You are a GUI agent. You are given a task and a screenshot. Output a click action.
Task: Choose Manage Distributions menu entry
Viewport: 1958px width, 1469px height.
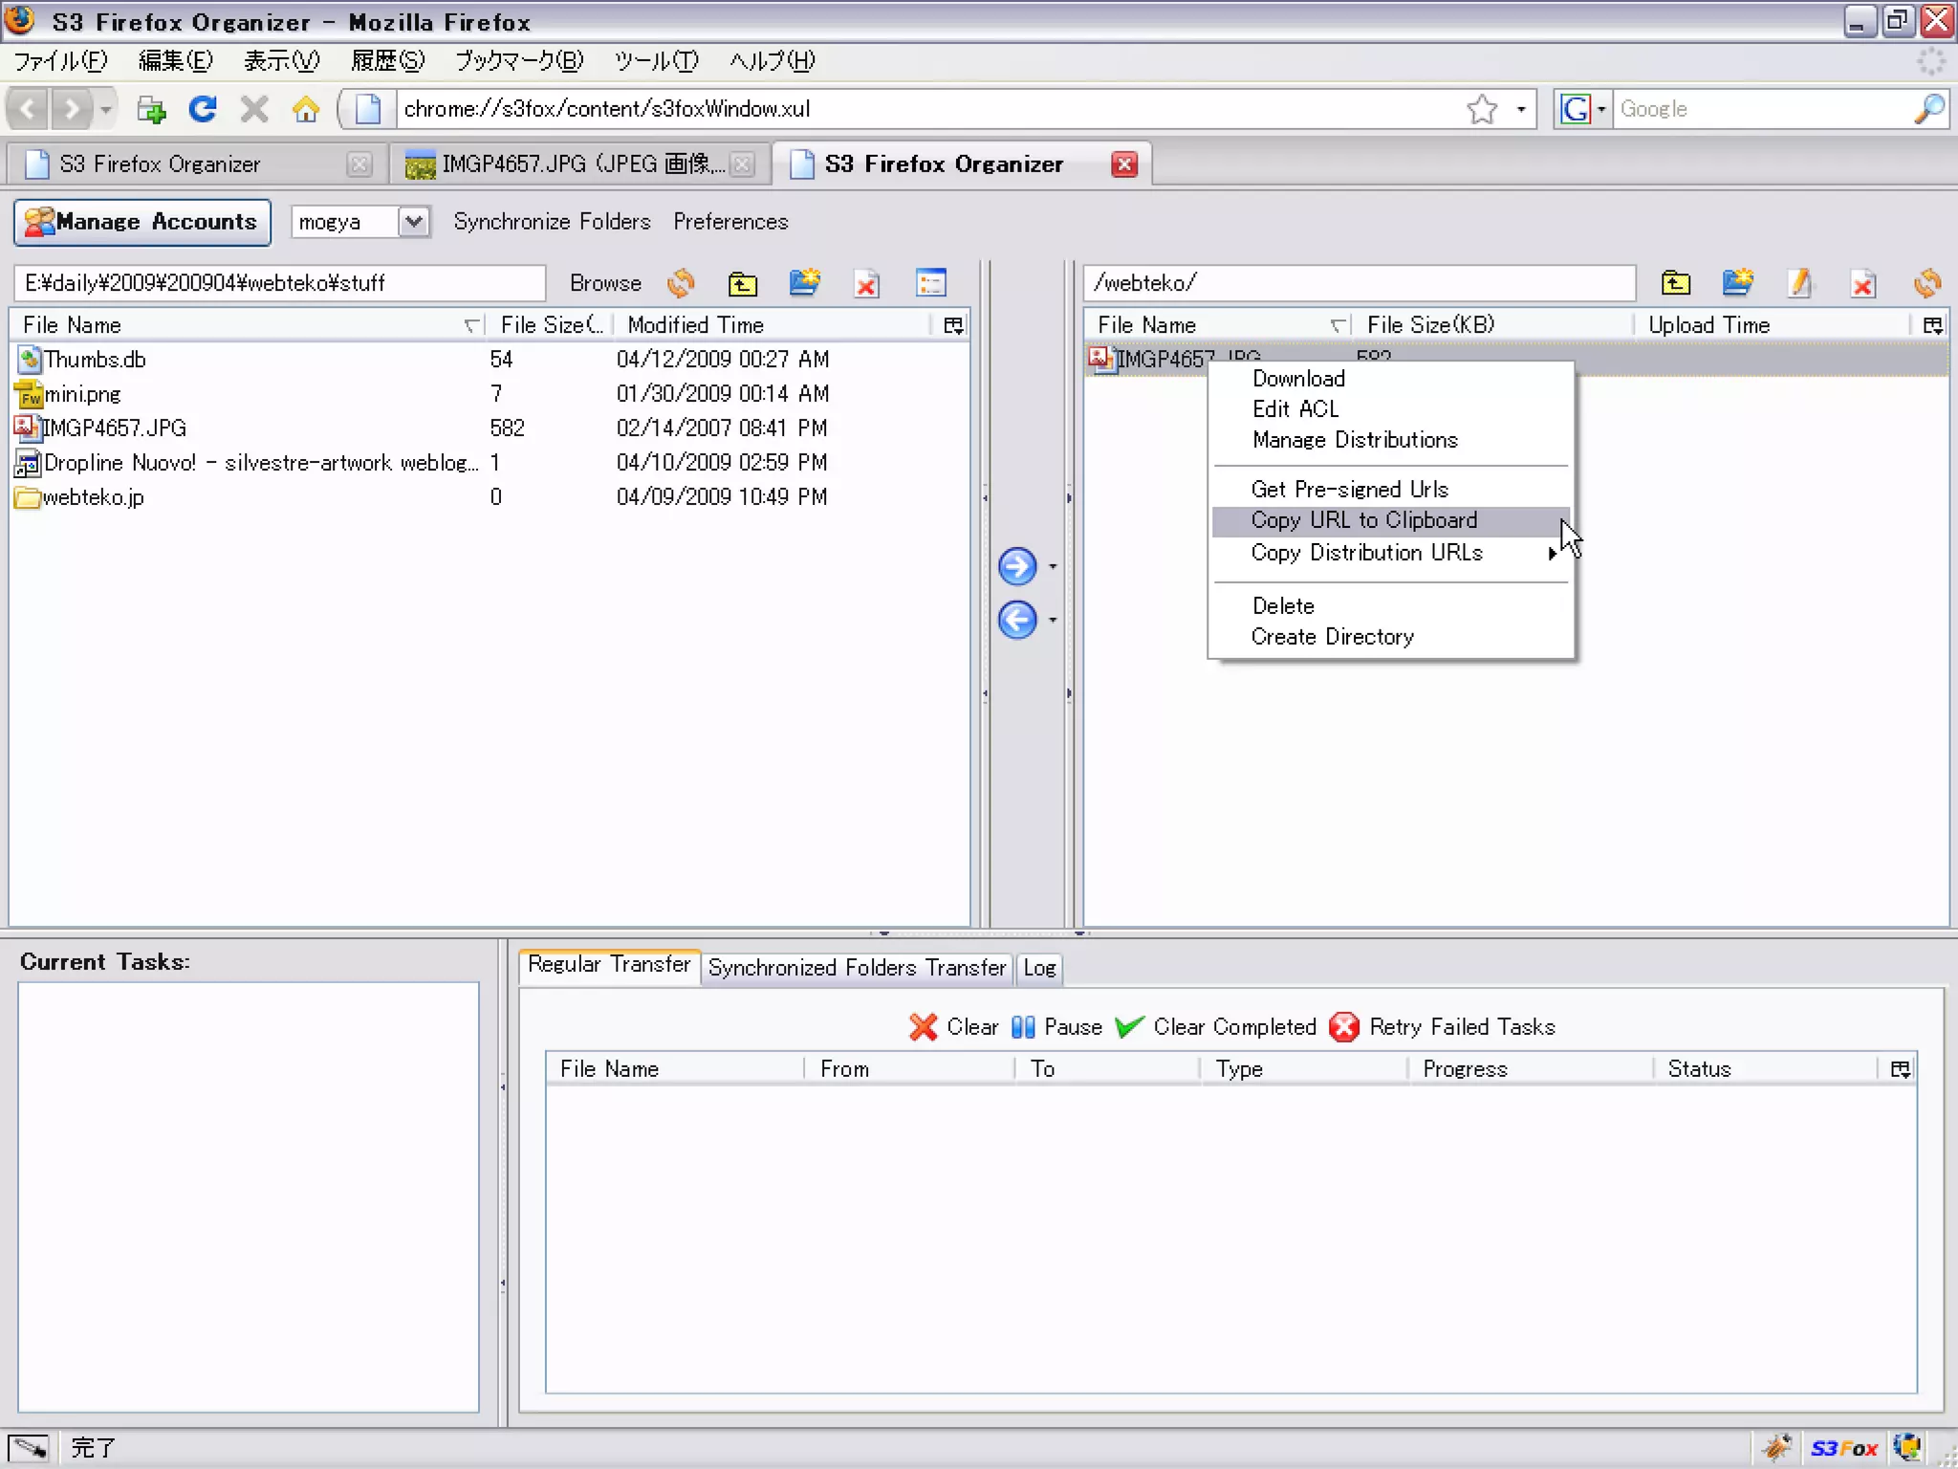tap(1391, 440)
